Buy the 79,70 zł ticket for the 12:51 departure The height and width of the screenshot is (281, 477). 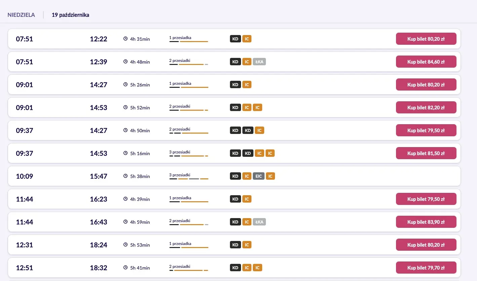tap(426, 268)
